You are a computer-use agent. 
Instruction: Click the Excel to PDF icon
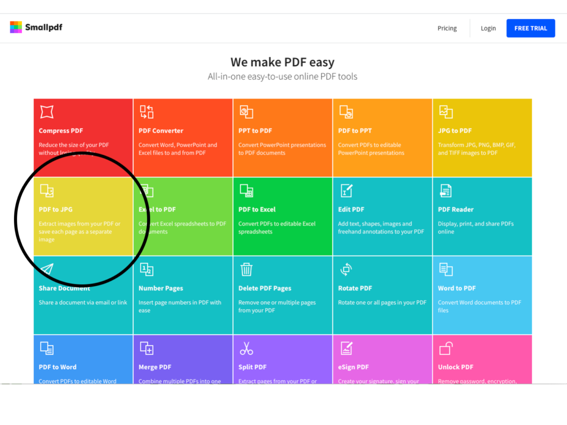[x=147, y=191]
